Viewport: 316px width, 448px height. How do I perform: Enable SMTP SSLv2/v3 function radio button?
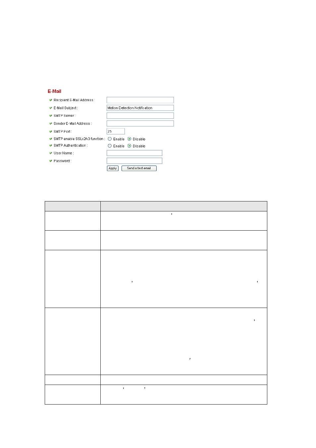pyautogui.click(x=110, y=139)
